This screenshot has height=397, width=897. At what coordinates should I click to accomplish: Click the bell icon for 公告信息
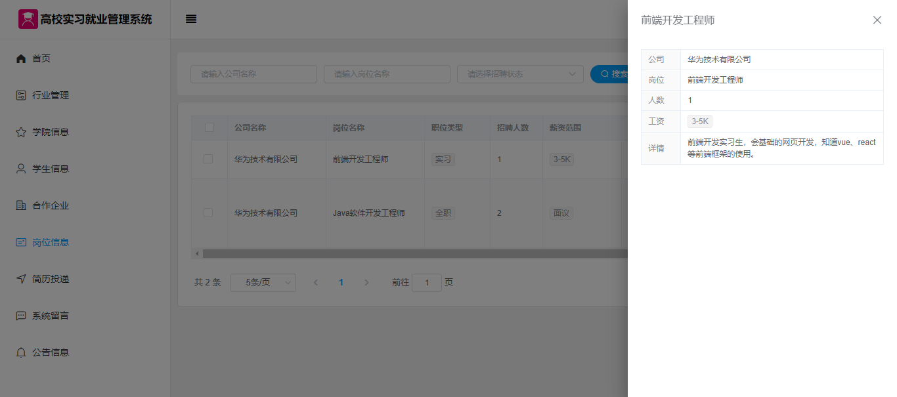tap(21, 352)
